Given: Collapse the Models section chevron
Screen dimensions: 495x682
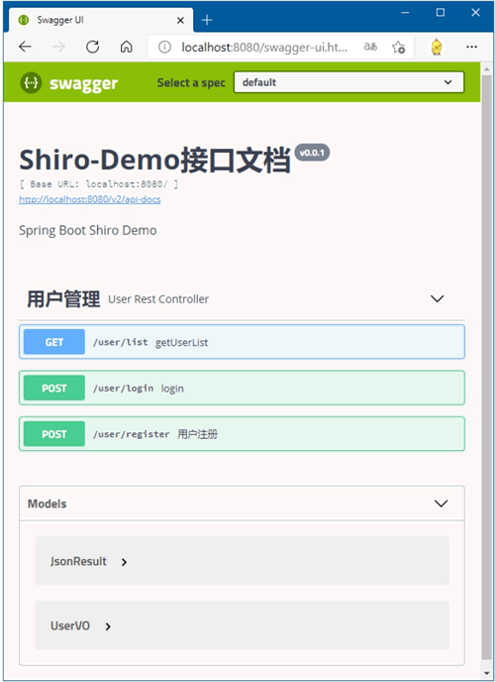Looking at the screenshot, I should [x=441, y=504].
